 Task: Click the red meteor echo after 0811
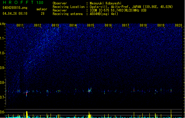coord(27,94)
